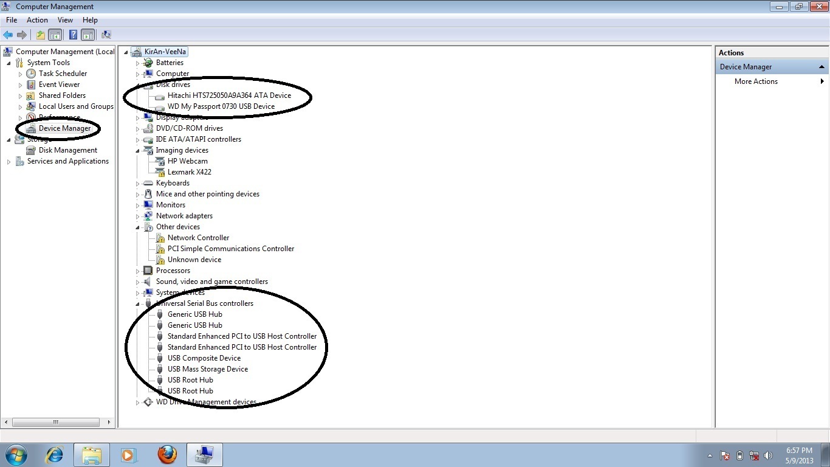Click the Task Scheduler clock icon
The width and height of the screenshot is (830, 467).
coord(31,74)
